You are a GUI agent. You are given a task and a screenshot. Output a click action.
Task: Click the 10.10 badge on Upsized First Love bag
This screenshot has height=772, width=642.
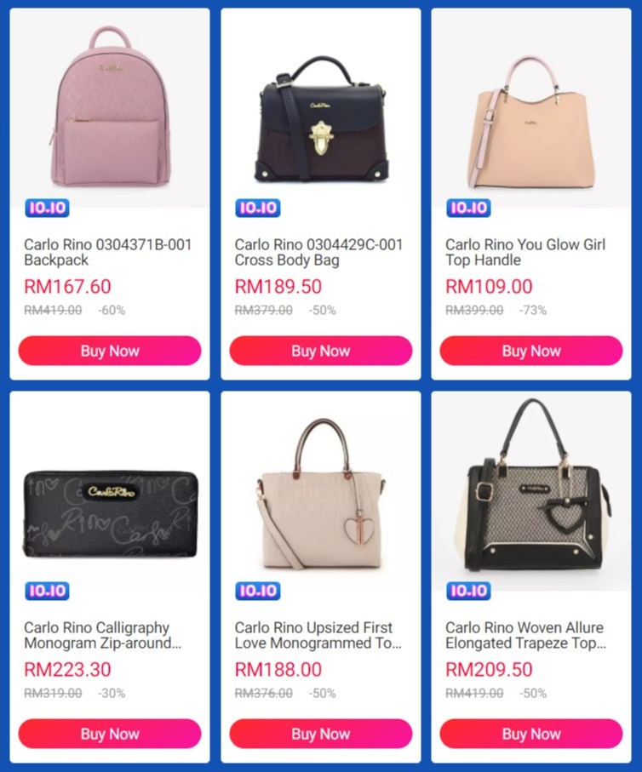pyautogui.click(x=258, y=591)
